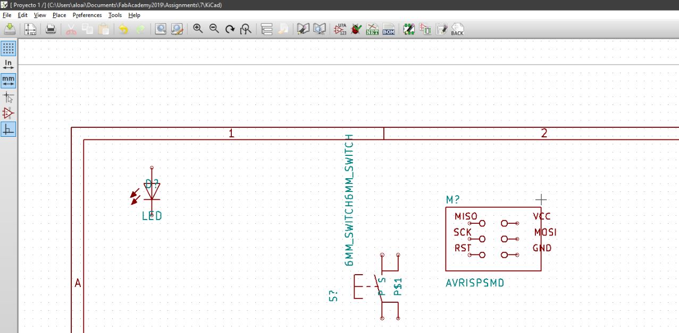This screenshot has height=333, width=679.
Task: Click the GND pin label
Action: [x=542, y=248]
